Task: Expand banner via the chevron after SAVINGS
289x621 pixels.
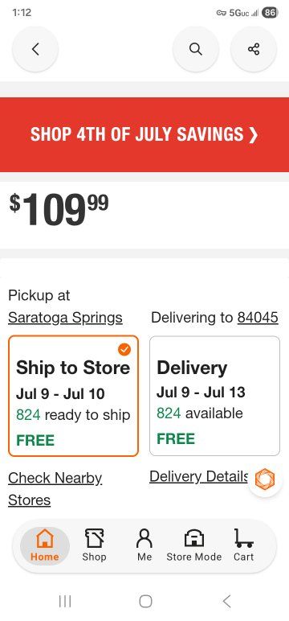Action: pos(254,135)
